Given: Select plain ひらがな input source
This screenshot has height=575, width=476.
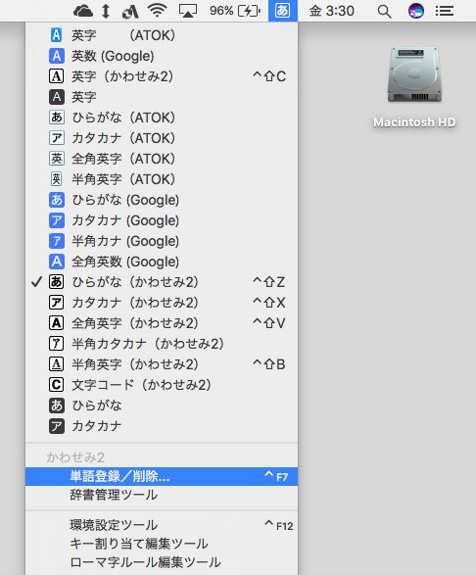Looking at the screenshot, I should click(x=162, y=406).
